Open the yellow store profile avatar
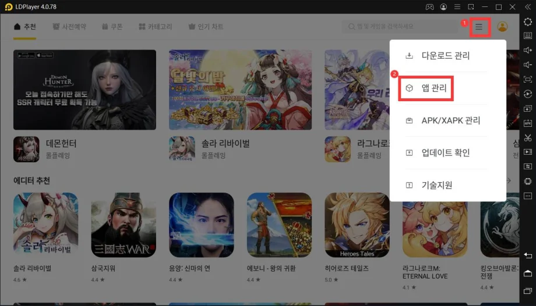The image size is (536, 306). pyautogui.click(x=502, y=27)
